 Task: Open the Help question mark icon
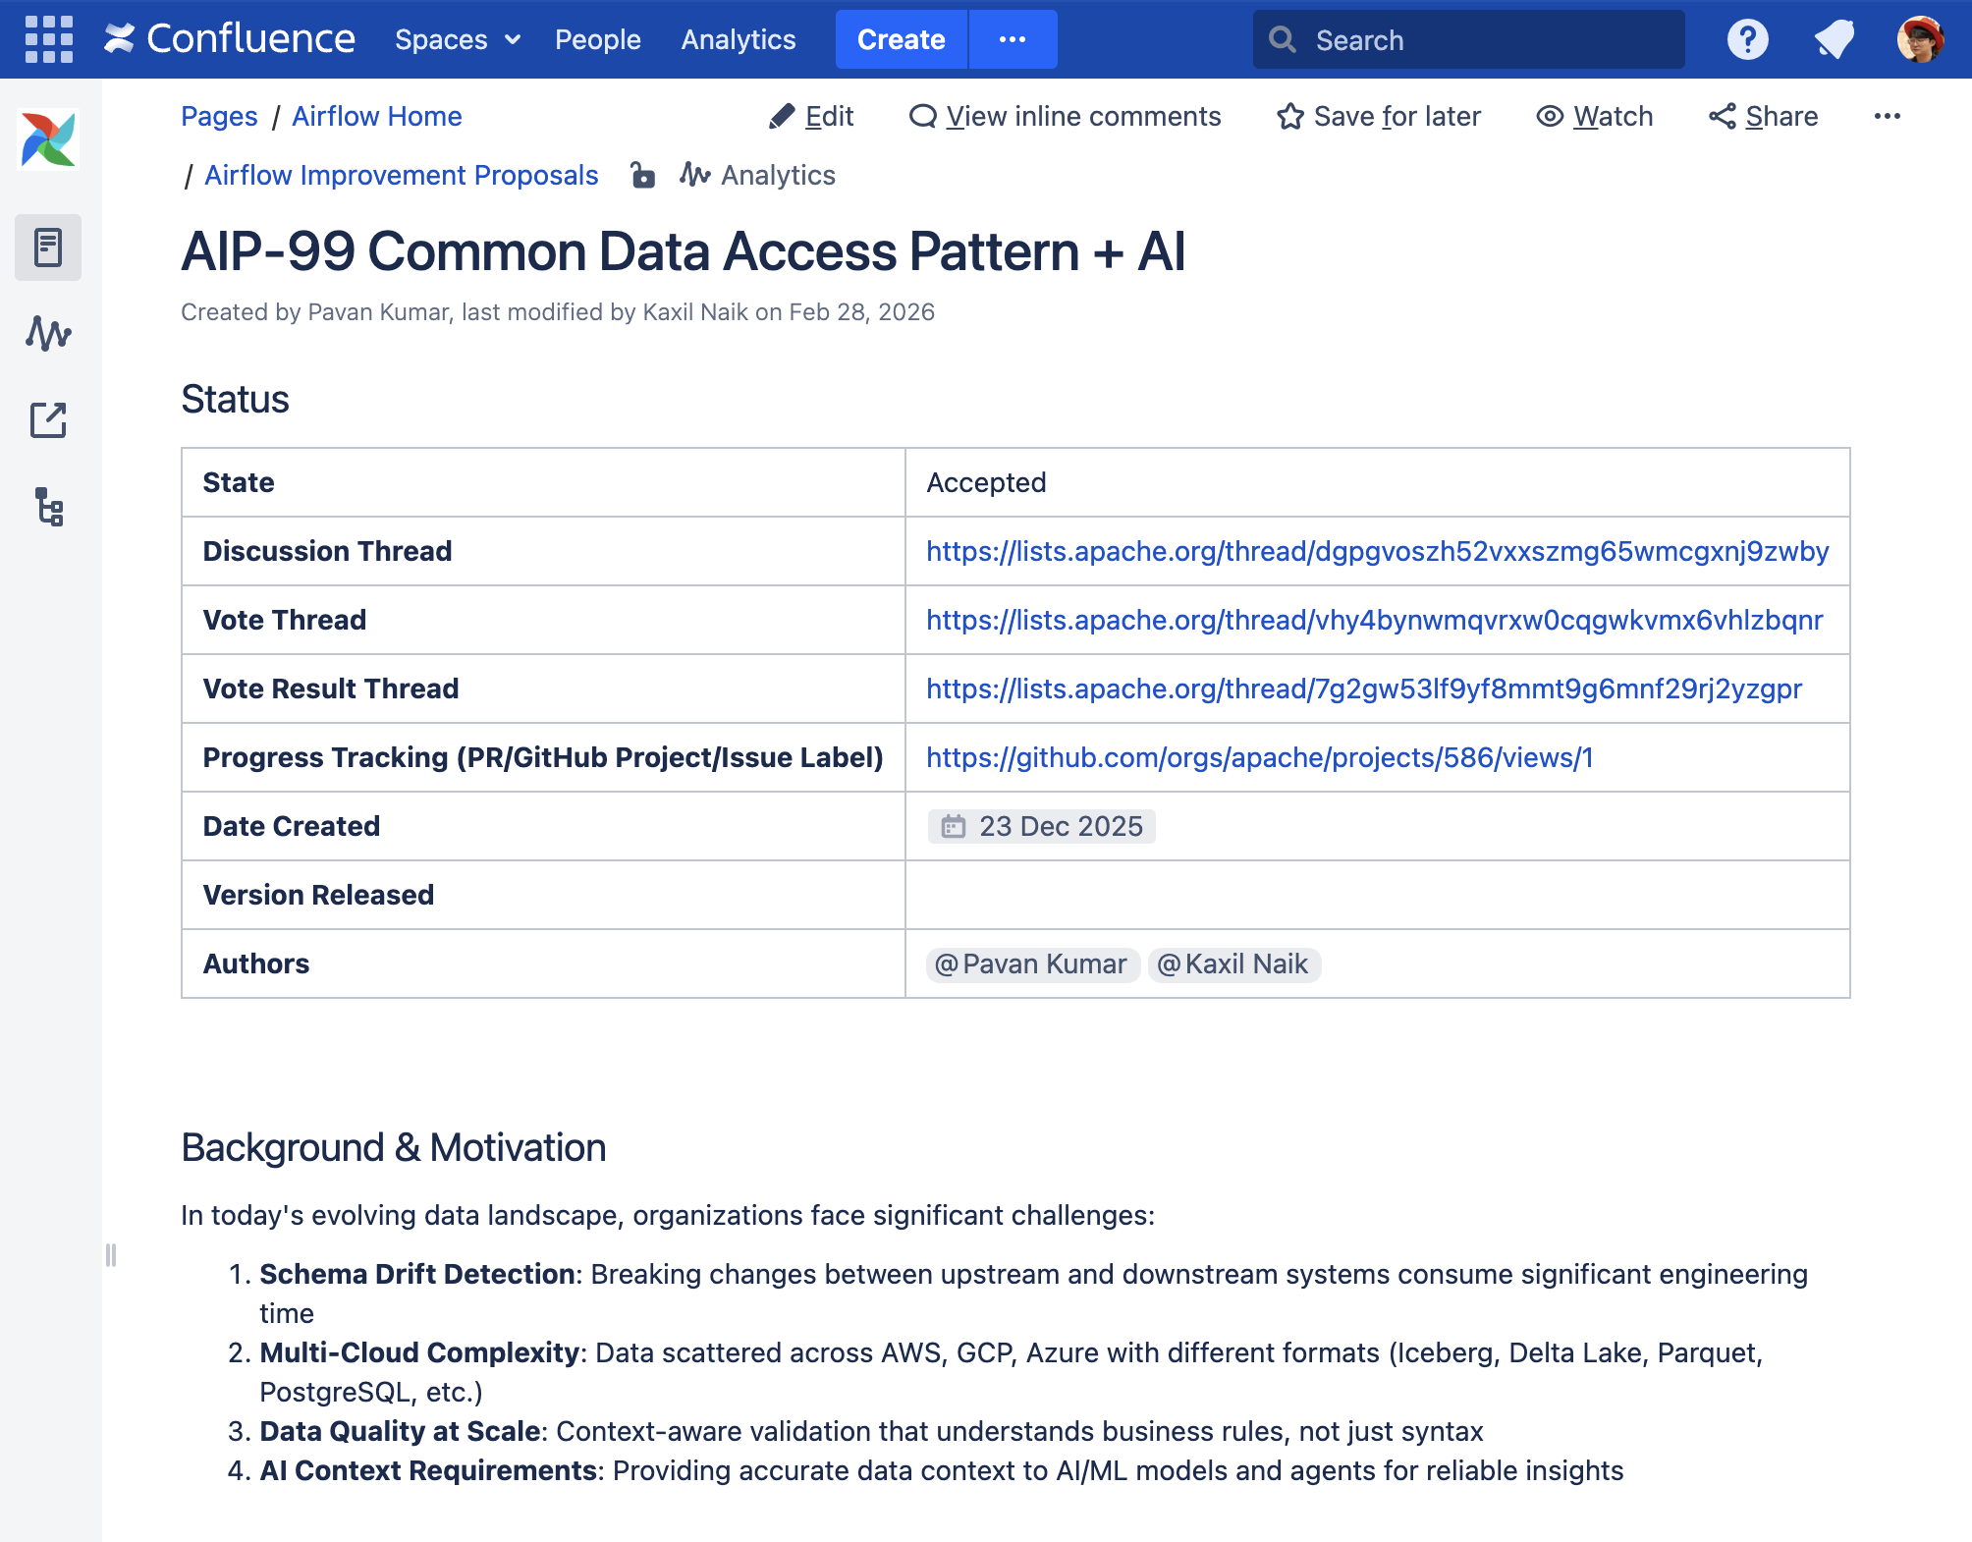(1747, 39)
